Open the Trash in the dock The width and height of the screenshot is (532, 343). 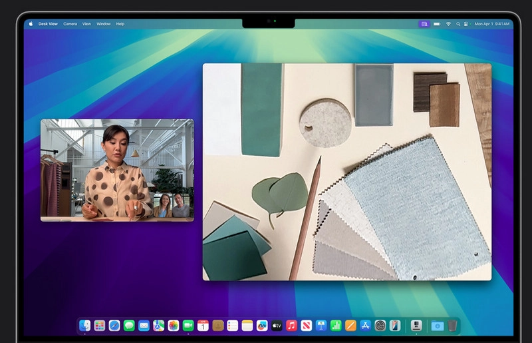[452, 326]
